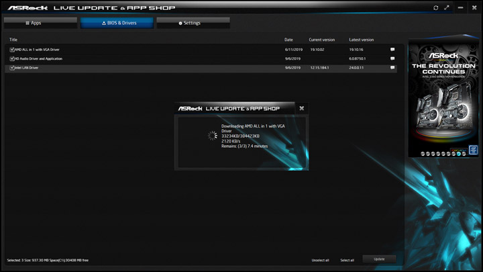Select the highlighted blue carousel dot
Image resolution: width=483 pixels, height=272 pixels.
(x=459, y=154)
